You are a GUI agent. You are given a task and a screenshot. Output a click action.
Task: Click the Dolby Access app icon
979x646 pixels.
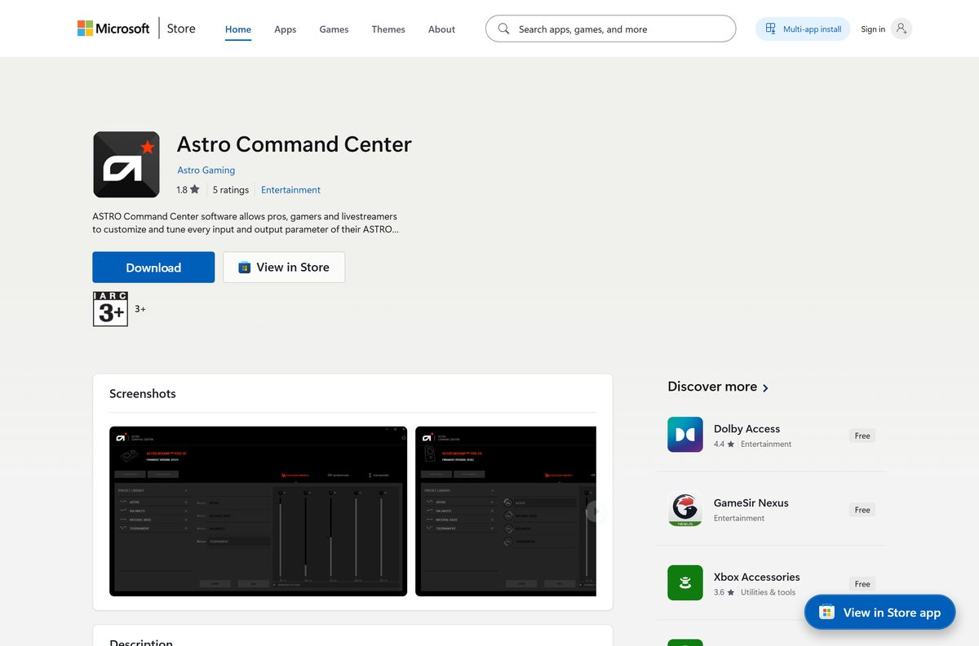[x=685, y=435]
